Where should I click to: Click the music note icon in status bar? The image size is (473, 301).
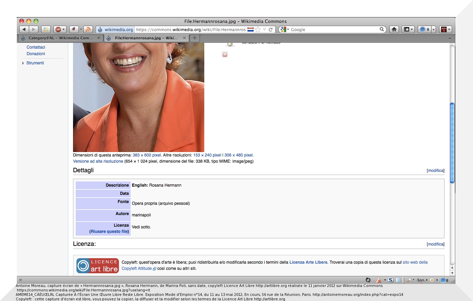[x=432, y=280]
